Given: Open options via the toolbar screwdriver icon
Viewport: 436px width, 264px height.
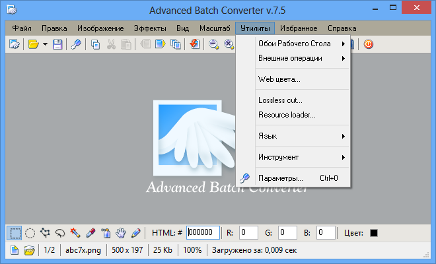Looking at the screenshot, I should 76,44.
